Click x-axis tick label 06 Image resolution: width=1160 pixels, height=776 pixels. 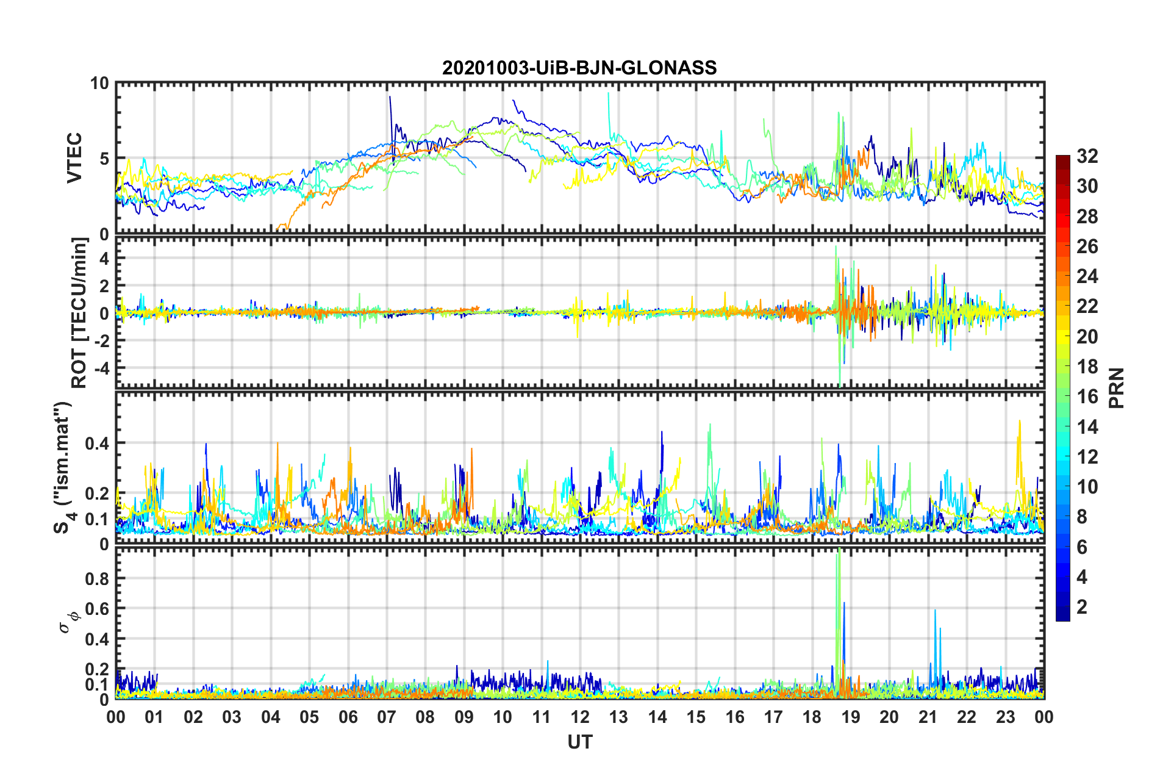click(x=348, y=717)
